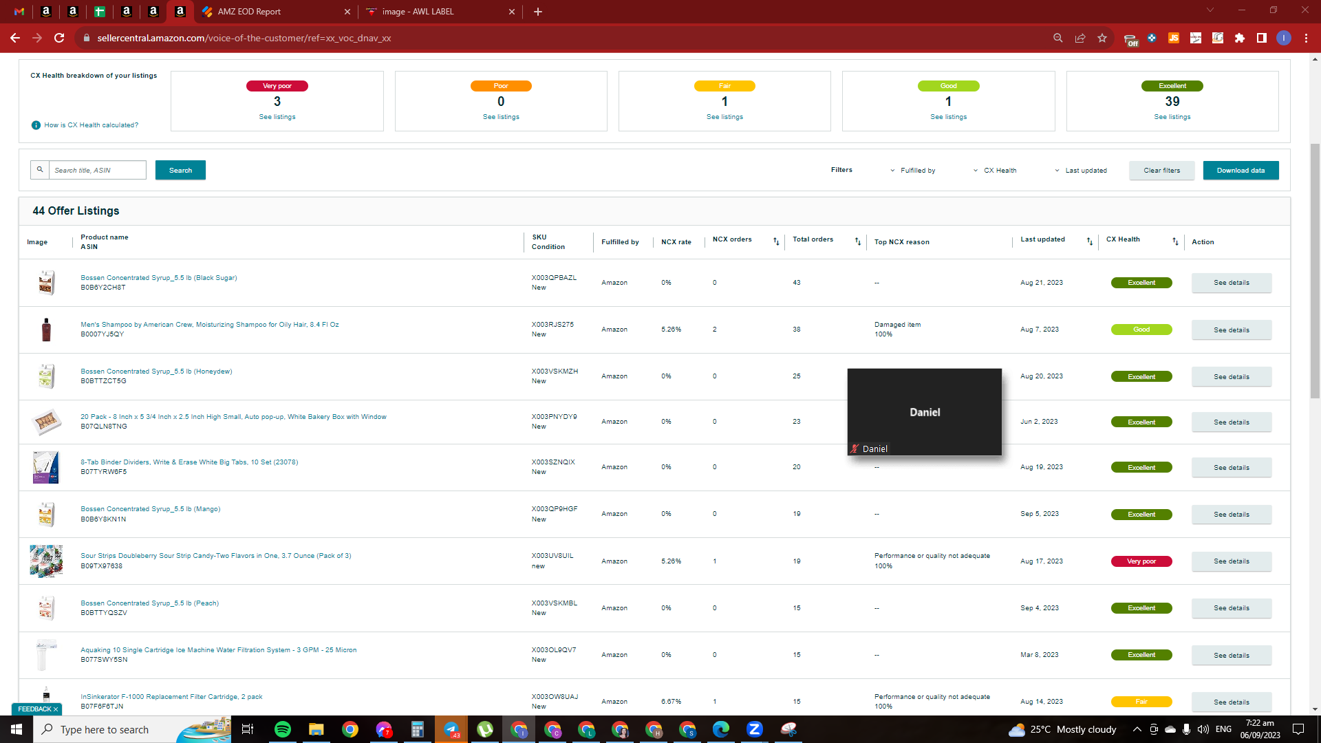Sort by NCX orders column
1321x743 pixels.
776,241
